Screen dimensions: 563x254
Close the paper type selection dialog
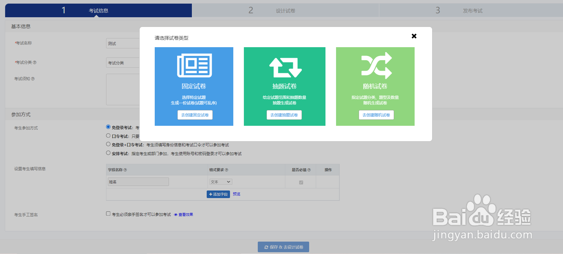[414, 36]
